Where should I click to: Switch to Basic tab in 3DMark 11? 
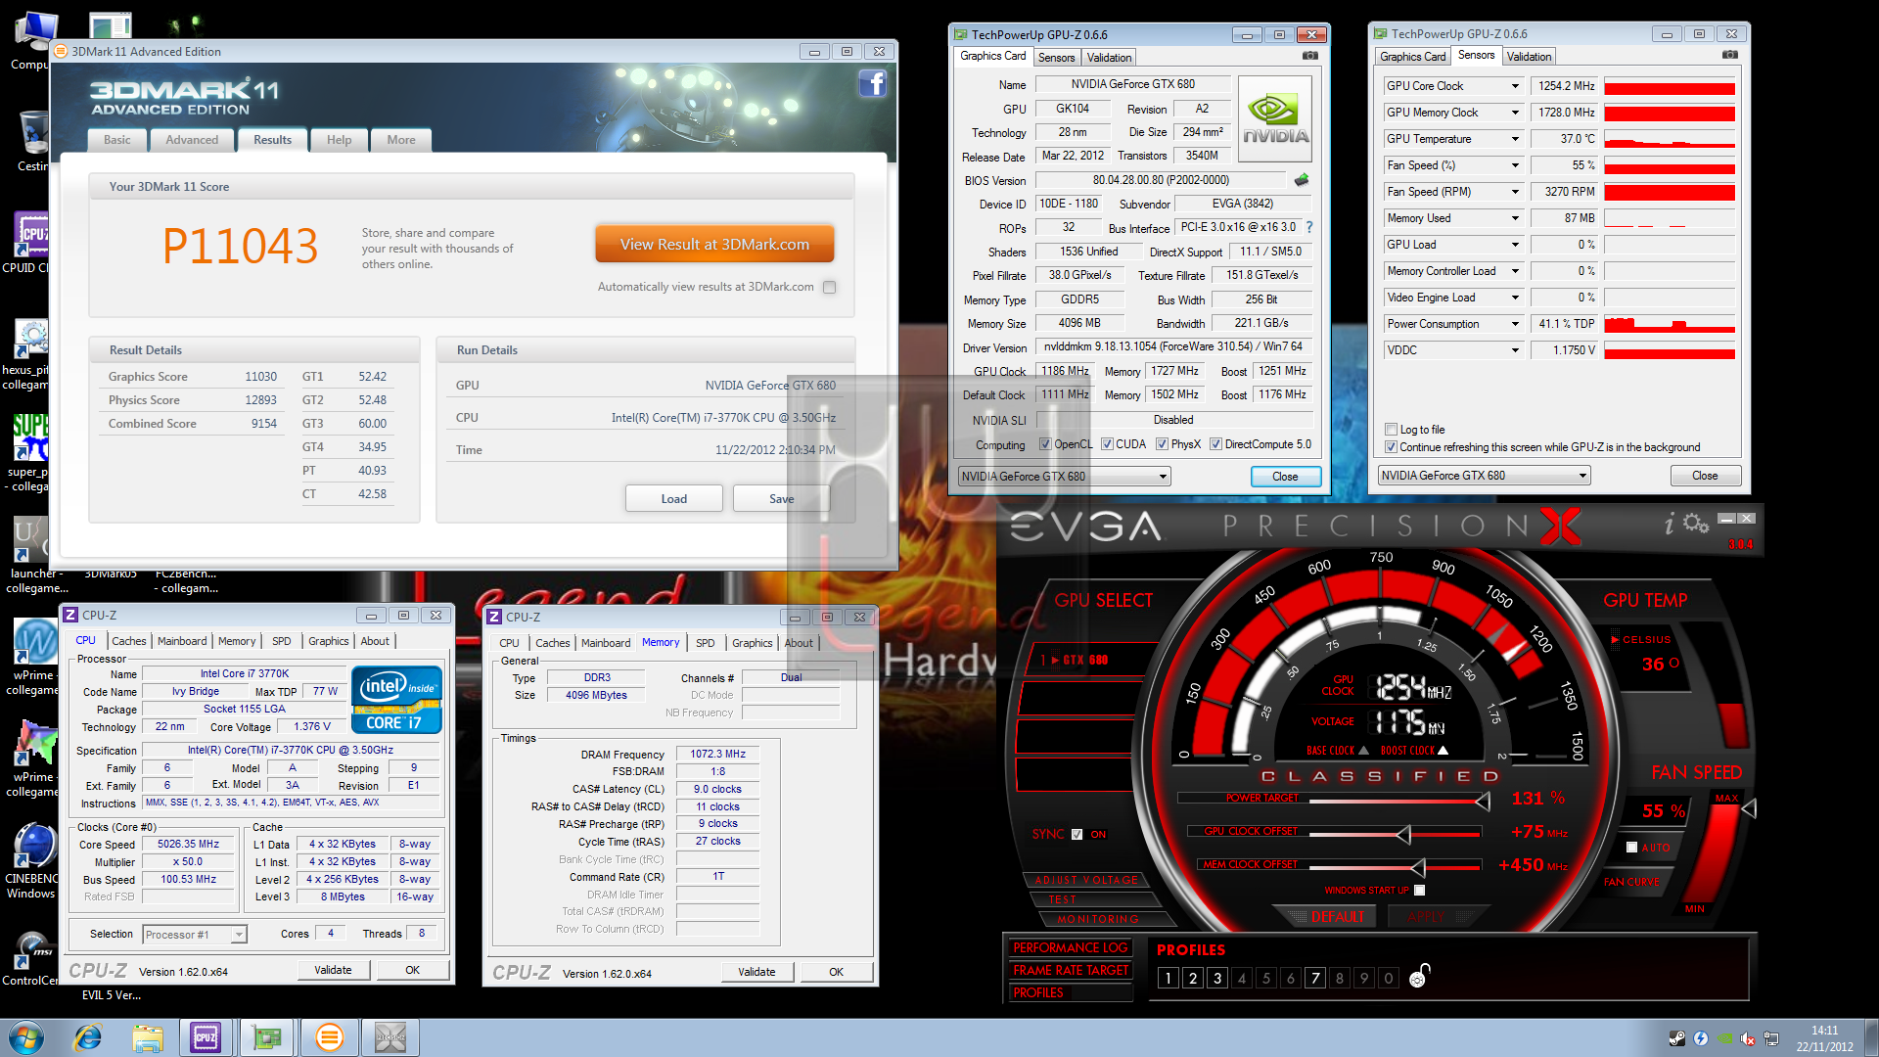click(117, 140)
